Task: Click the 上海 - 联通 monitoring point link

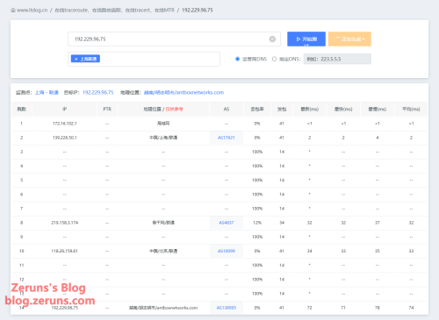Action: 47,93
